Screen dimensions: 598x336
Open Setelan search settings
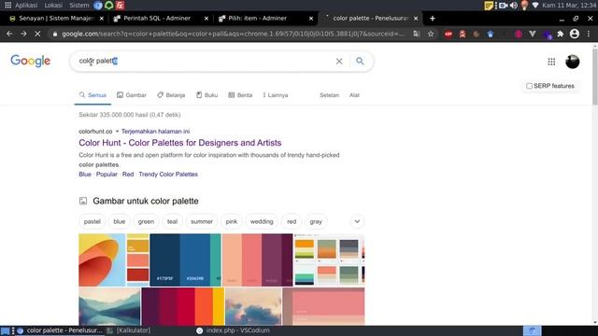click(329, 95)
